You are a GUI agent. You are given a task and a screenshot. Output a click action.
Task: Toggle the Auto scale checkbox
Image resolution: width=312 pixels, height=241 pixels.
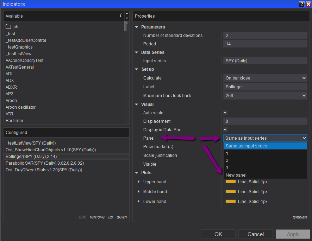point(225,113)
